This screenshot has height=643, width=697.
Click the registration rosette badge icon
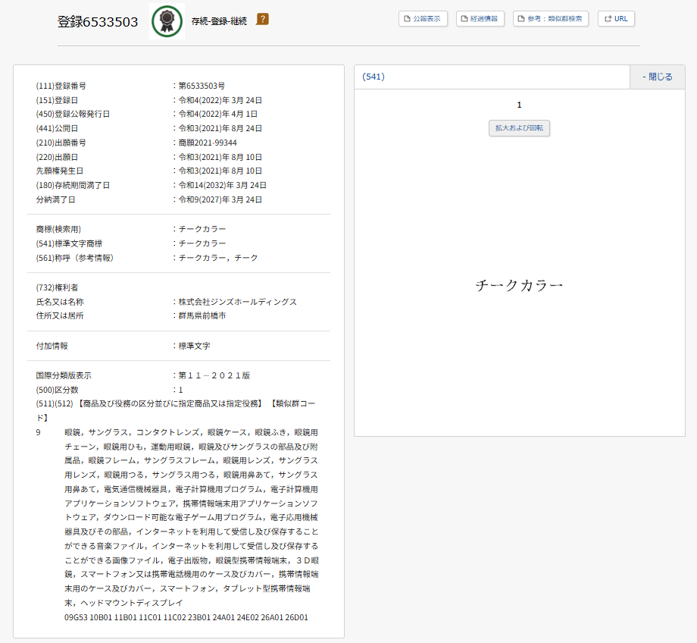[167, 21]
